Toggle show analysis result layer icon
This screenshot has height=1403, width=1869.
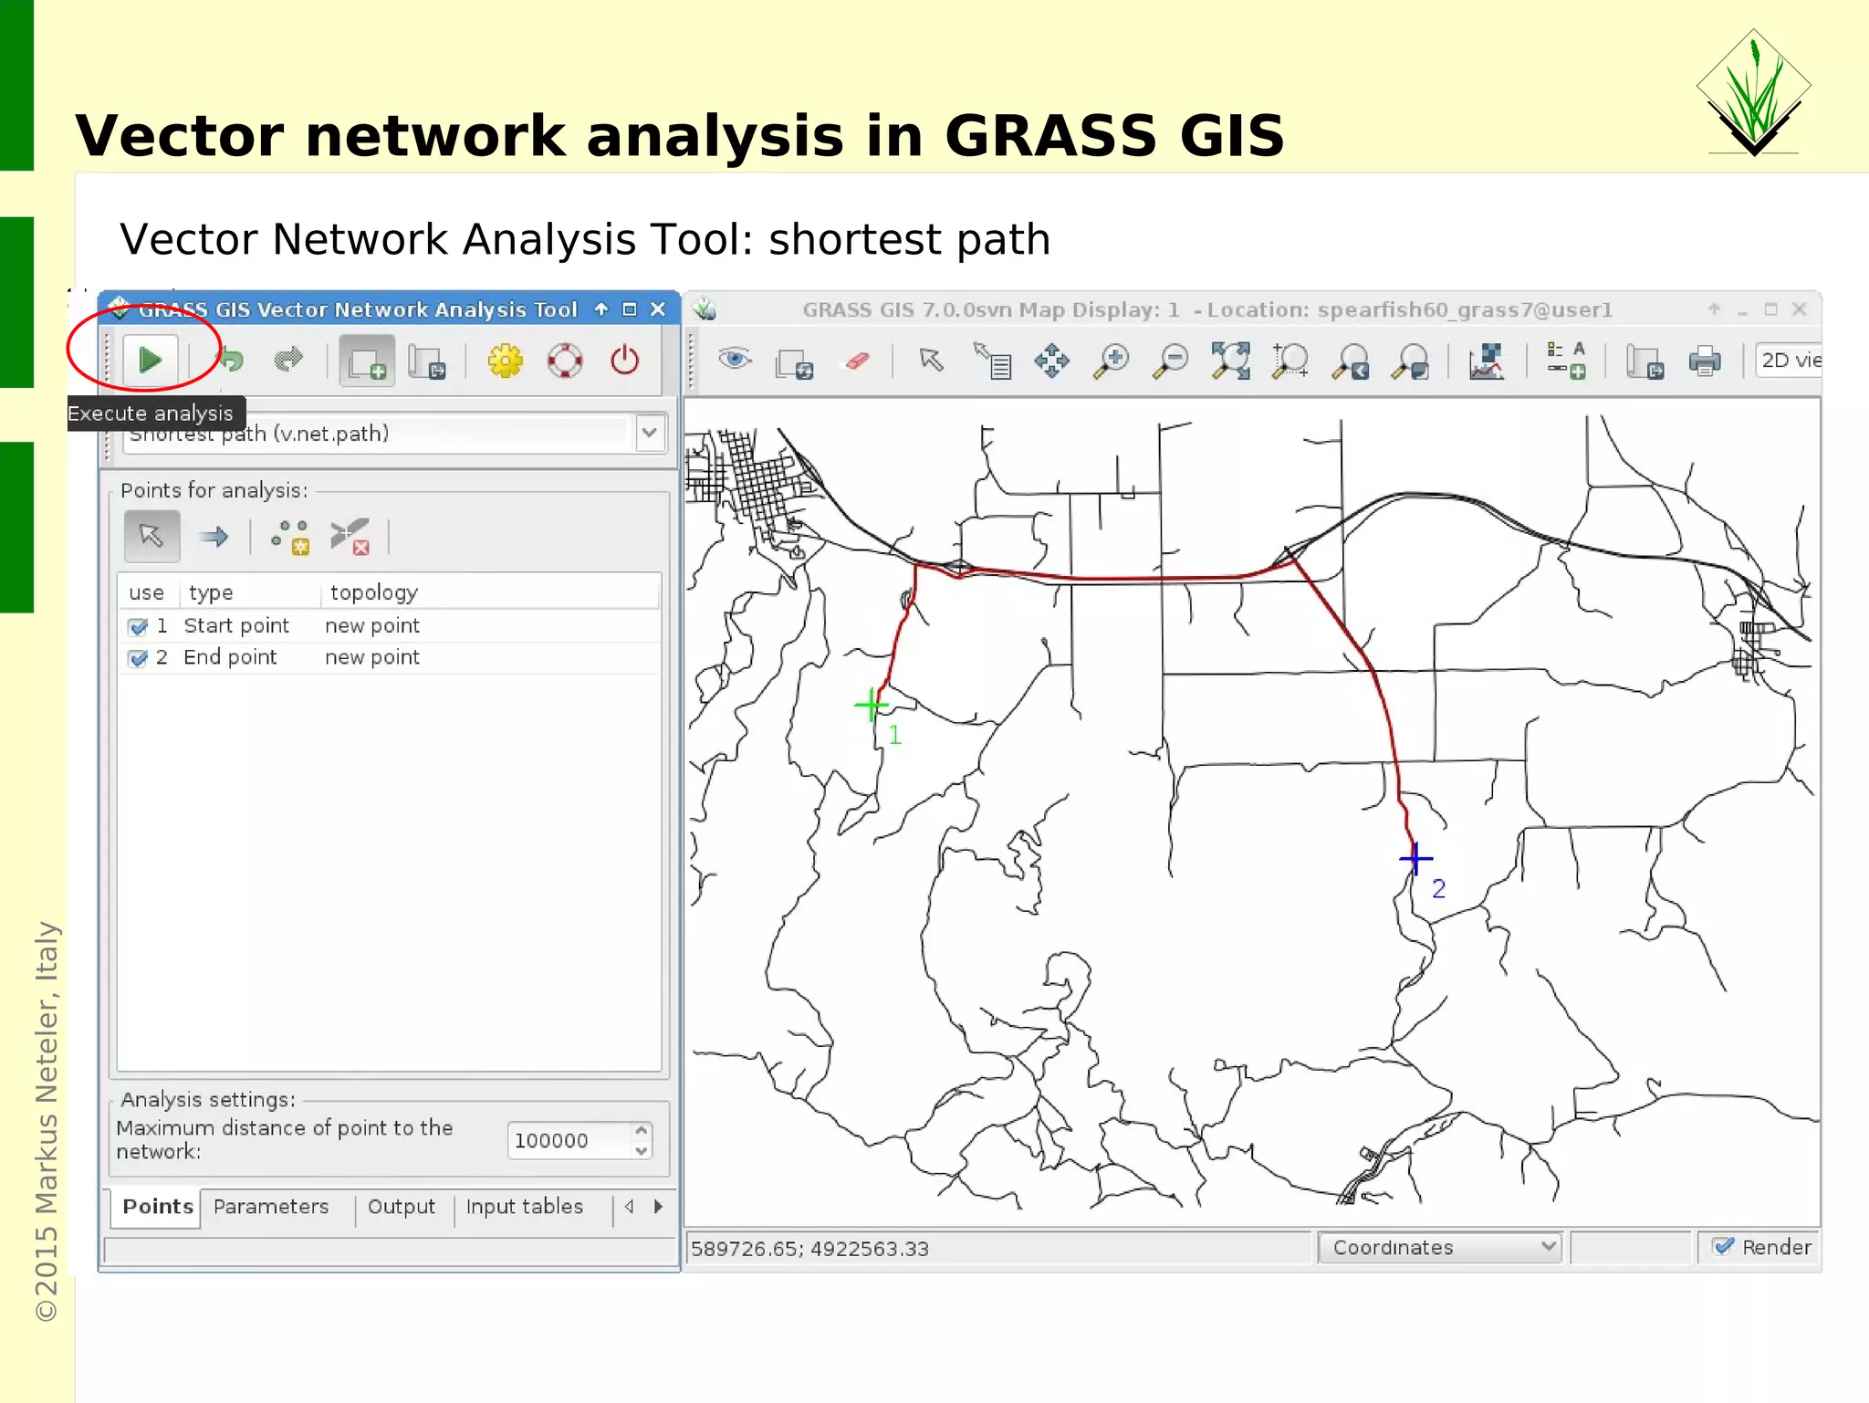pos(367,361)
